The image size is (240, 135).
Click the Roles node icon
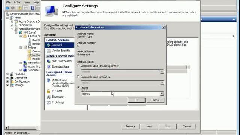pyautogui.click(x=12, y=18)
